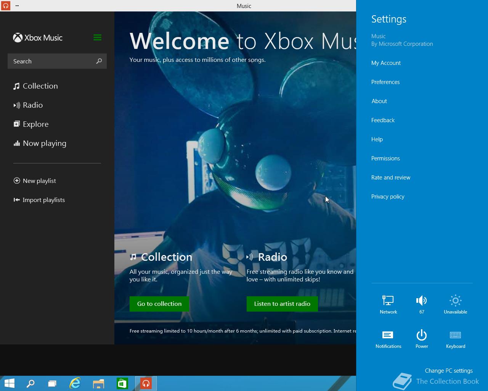Click inside the Search input field
Viewport: 488px width, 391px height.
(x=57, y=61)
